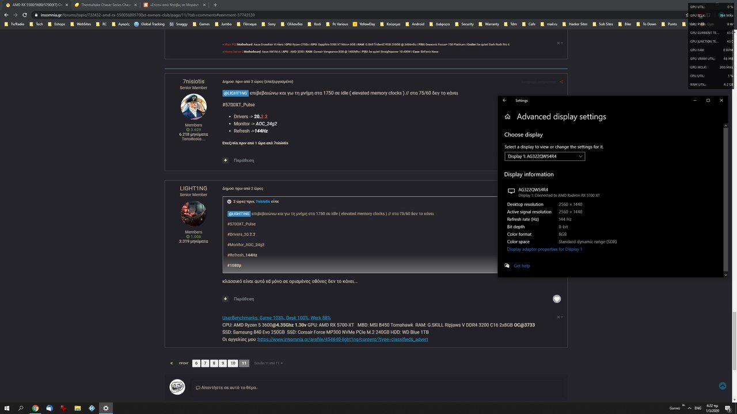
Task: Open post options dropdown in LIGHT1NG signature
Action: click(x=559, y=317)
